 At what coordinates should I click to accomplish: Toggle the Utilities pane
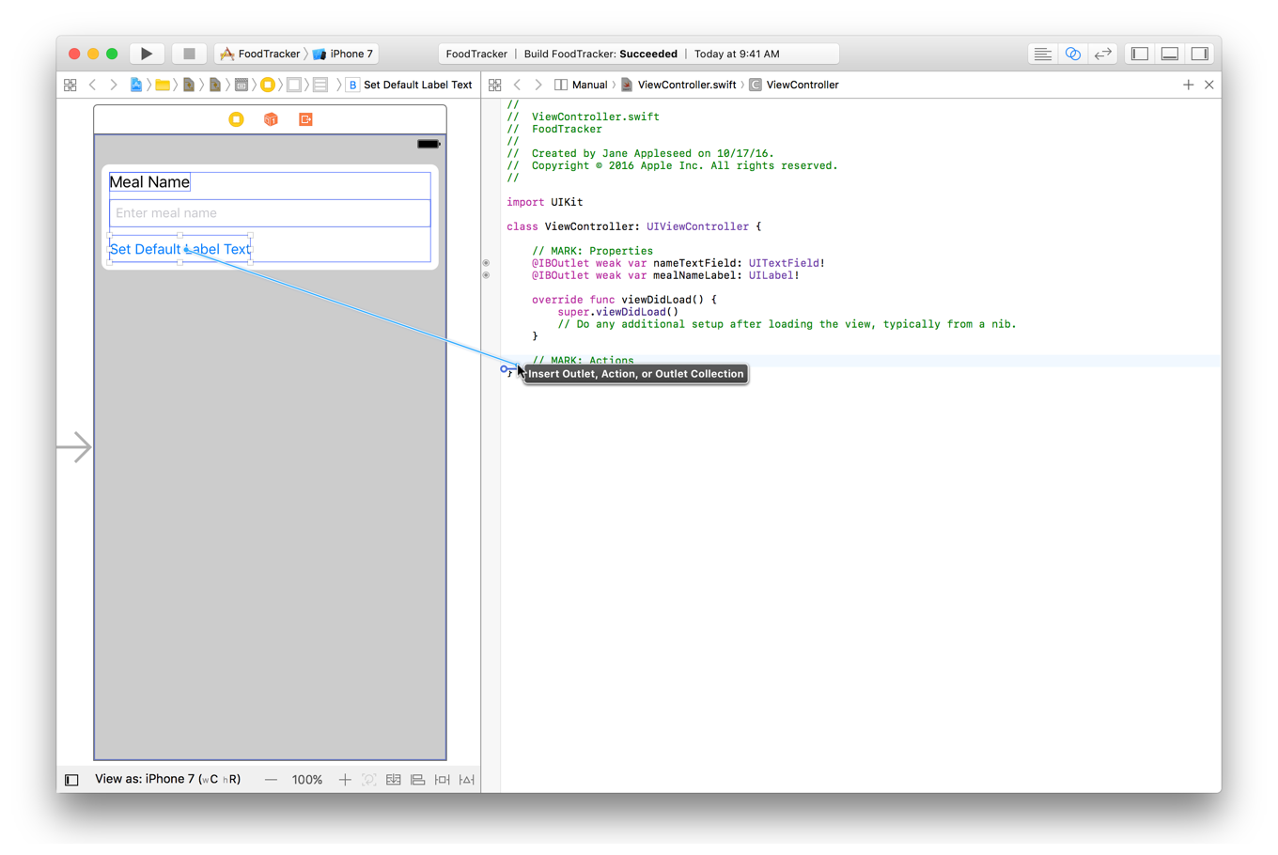[x=1200, y=54]
